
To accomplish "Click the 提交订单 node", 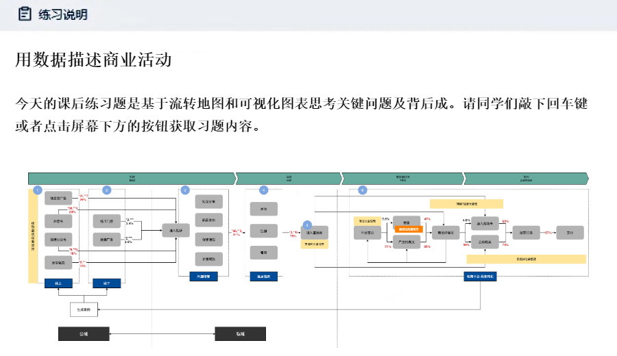I will point(524,232).
